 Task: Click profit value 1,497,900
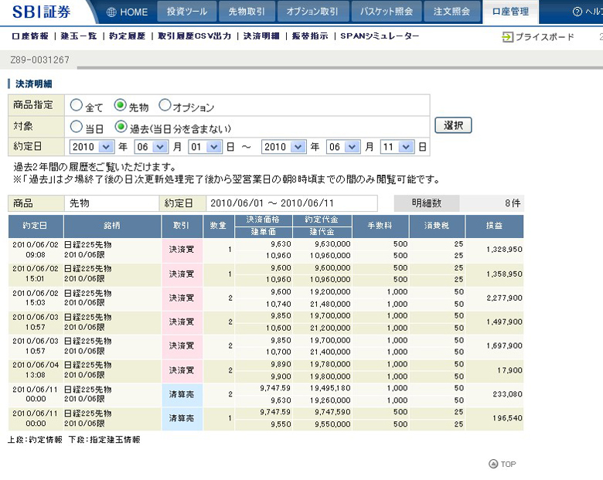(x=504, y=322)
